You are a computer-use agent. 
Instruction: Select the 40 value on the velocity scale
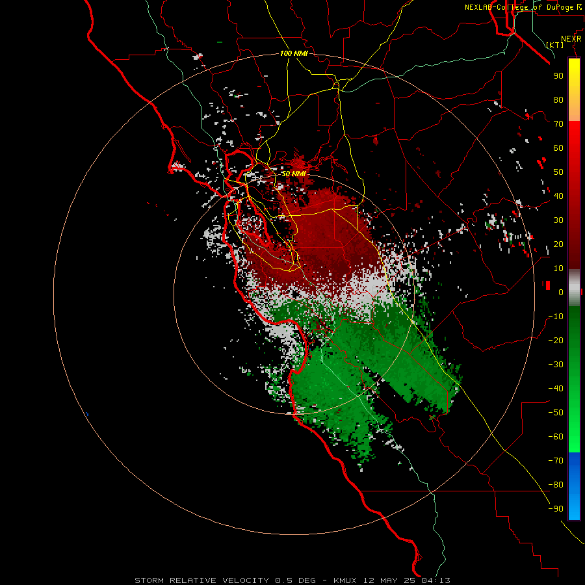(x=558, y=196)
